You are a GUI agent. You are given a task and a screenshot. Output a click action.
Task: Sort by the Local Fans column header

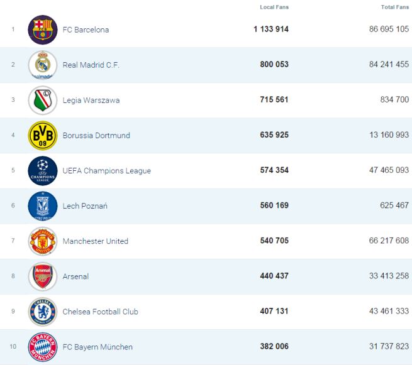pos(274,7)
